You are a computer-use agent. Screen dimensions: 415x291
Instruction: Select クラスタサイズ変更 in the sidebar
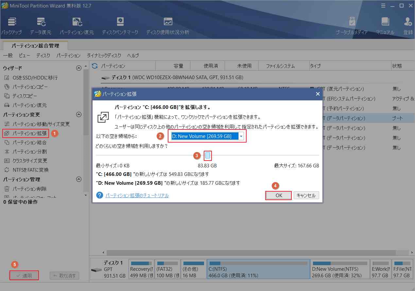coord(26,161)
